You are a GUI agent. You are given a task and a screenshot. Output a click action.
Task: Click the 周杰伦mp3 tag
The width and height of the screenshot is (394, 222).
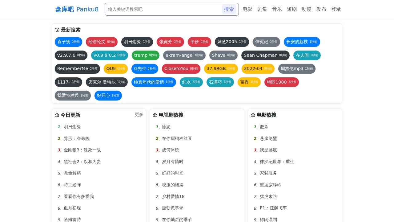pyautogui.click(x=297, y=68)
